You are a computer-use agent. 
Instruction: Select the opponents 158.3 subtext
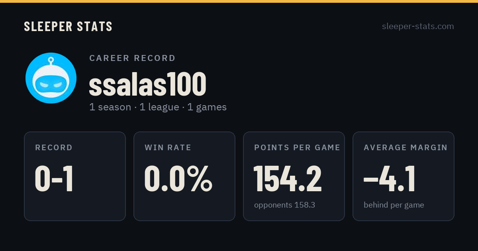(285, 205)
